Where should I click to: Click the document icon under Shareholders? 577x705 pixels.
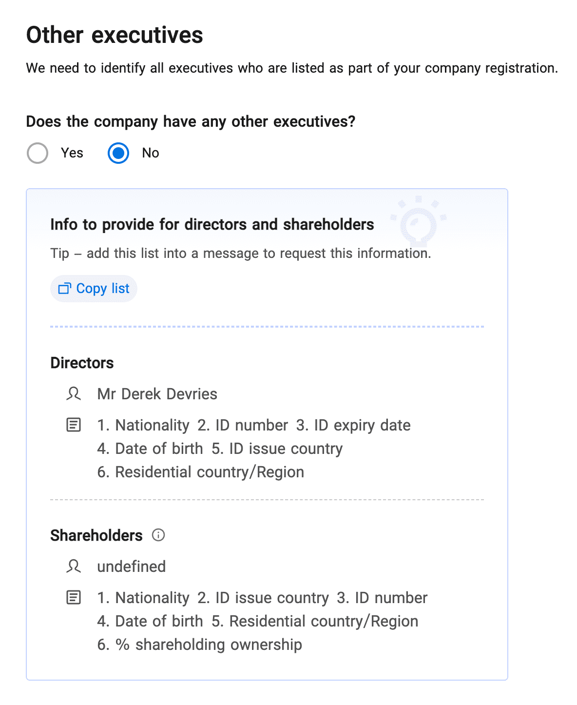click(x=74, y=597)
